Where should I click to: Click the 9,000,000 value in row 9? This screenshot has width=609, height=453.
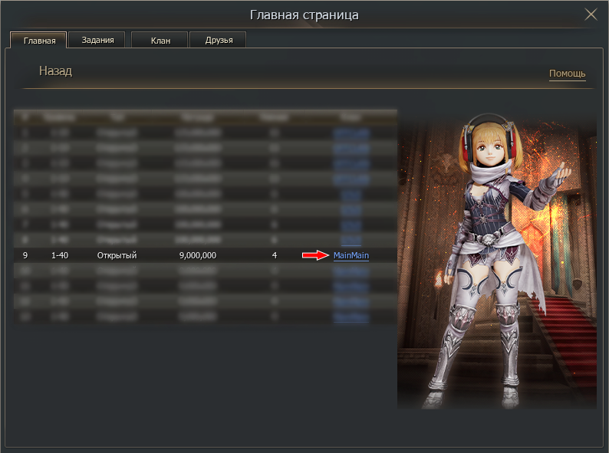197,255
